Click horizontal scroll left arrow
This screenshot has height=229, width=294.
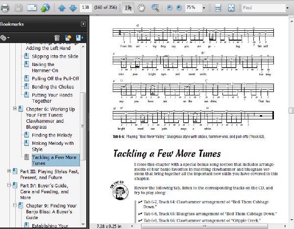(132, 226)
